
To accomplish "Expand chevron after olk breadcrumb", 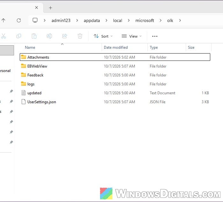I will (180, 20).
